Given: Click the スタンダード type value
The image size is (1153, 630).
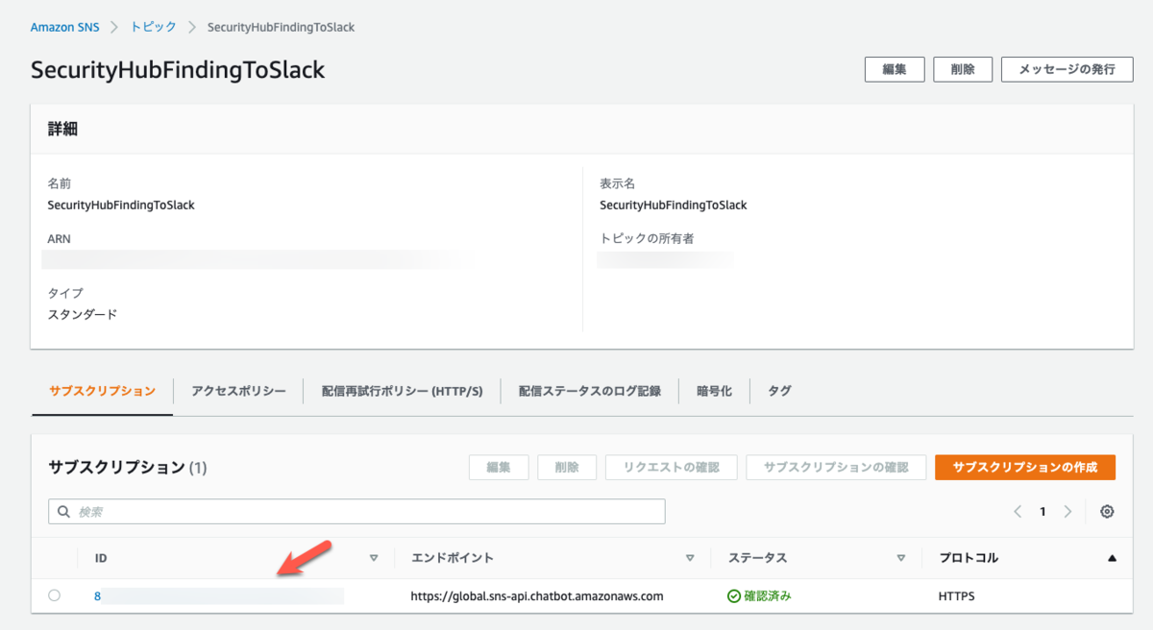Looking at the screenshot, I should 83,314.
